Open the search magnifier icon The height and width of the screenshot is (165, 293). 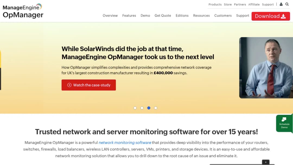pyautogui.click(x=287, y=4)
